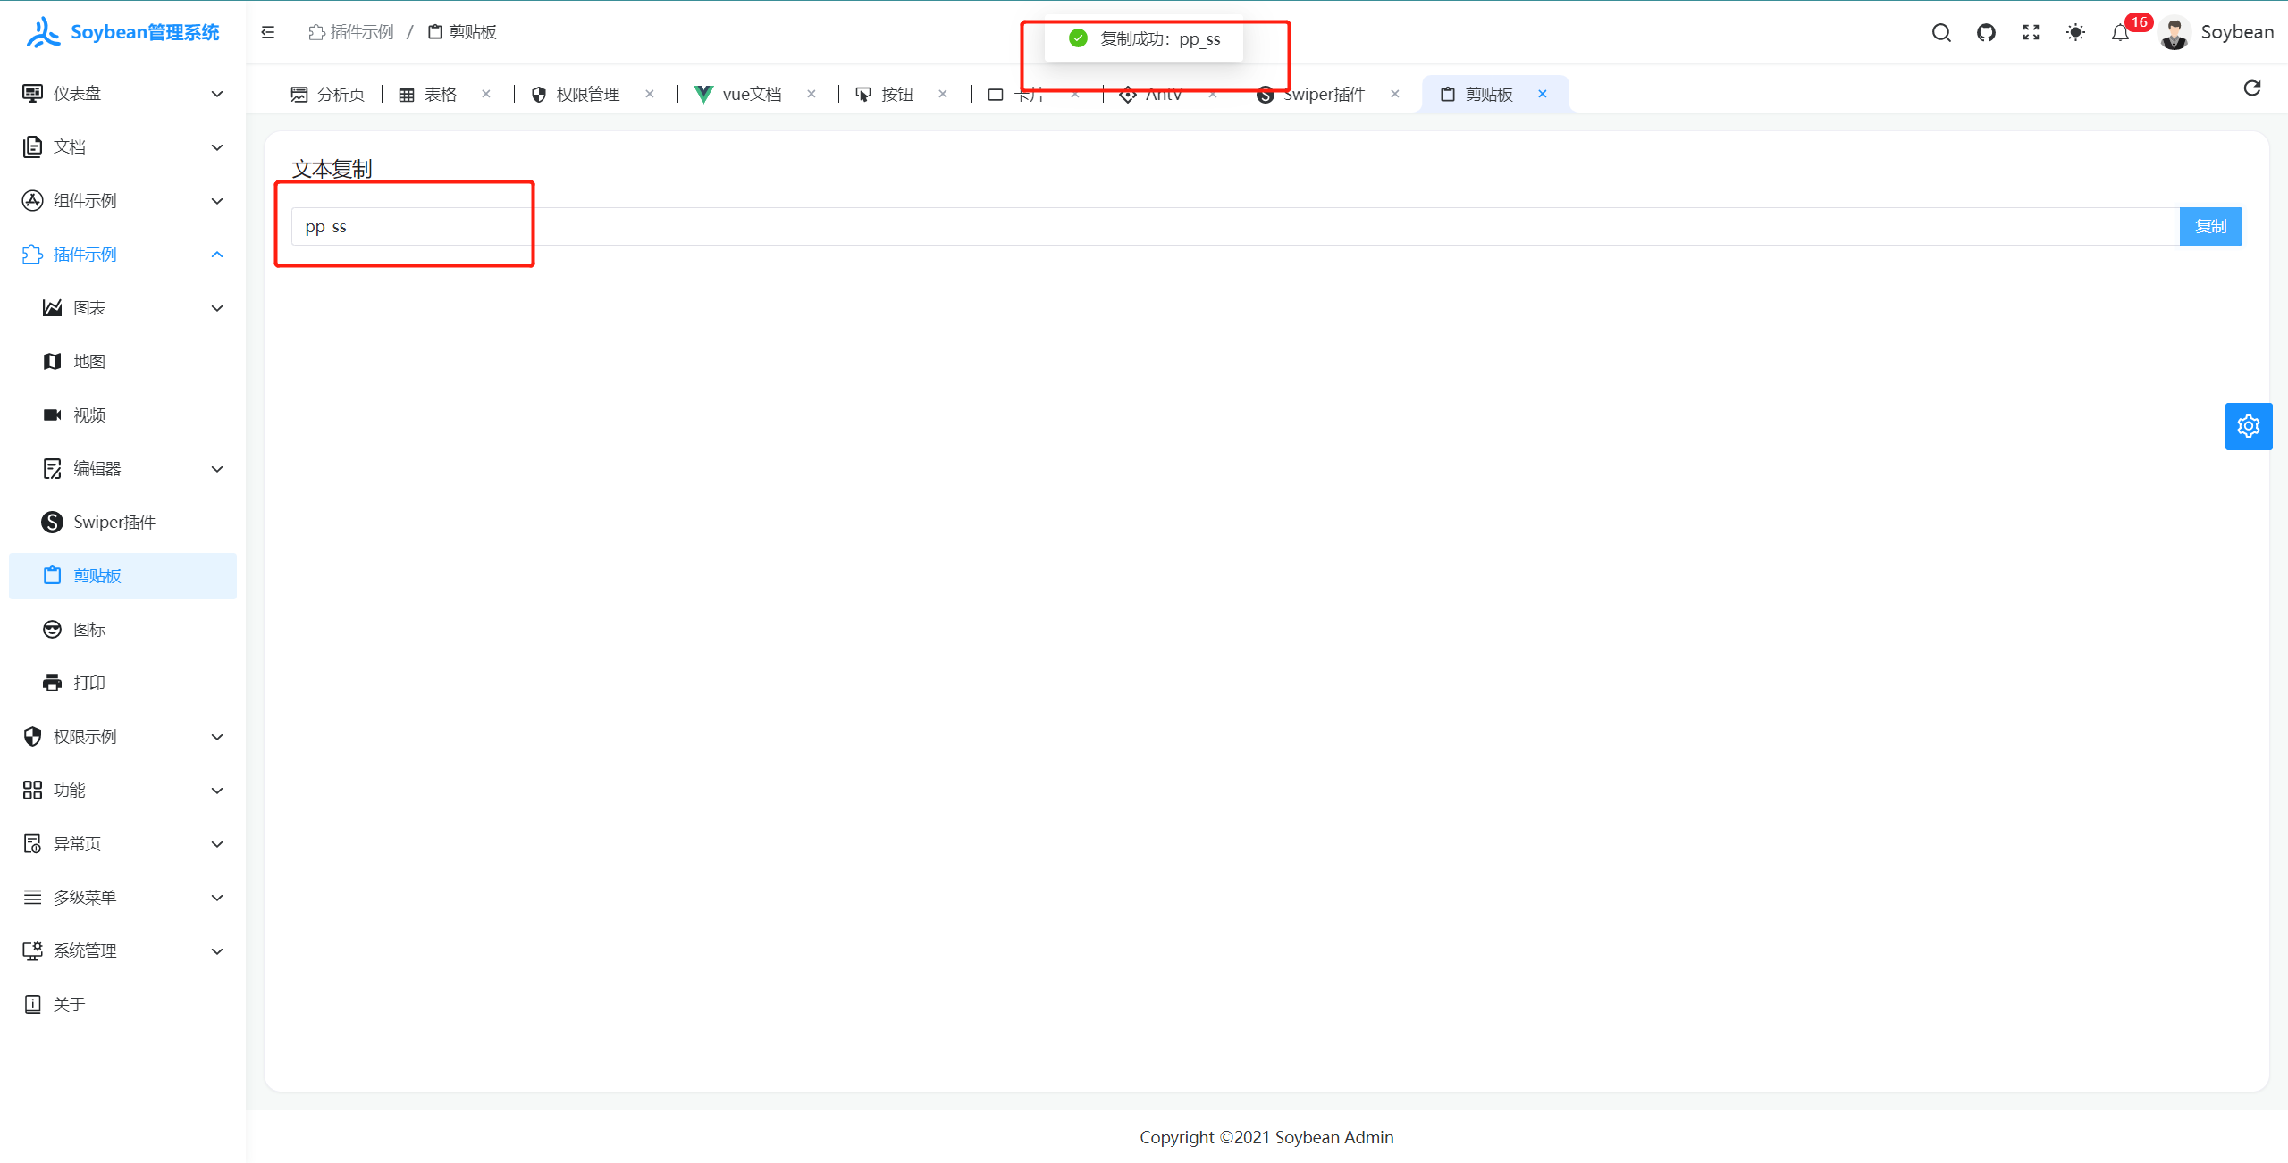
Task: Open the 打印 menu item
Action: coord(122,683)
